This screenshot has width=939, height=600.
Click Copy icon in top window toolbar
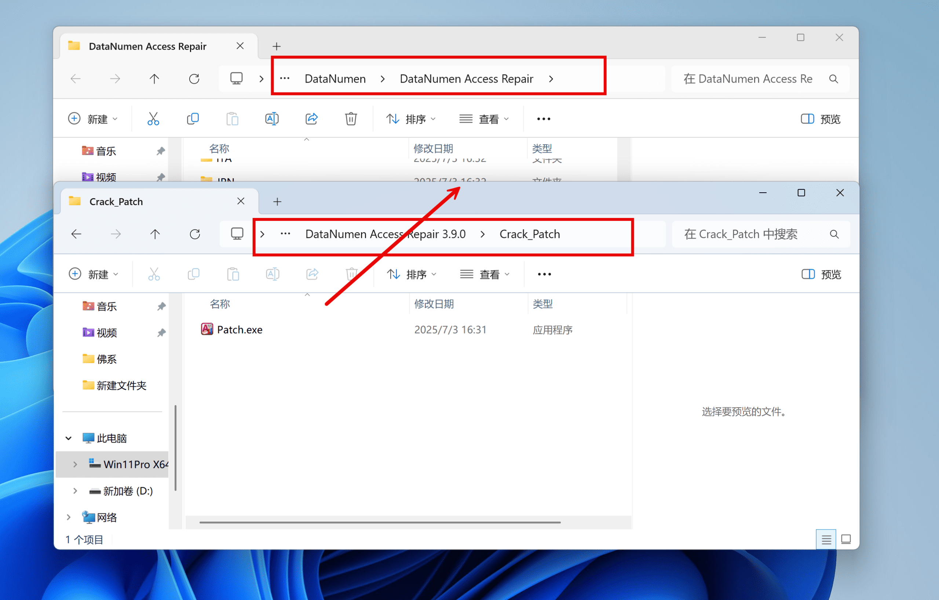pos(193,119)
